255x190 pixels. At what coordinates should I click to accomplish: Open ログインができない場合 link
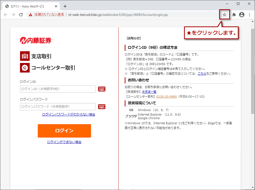(64, 142)
